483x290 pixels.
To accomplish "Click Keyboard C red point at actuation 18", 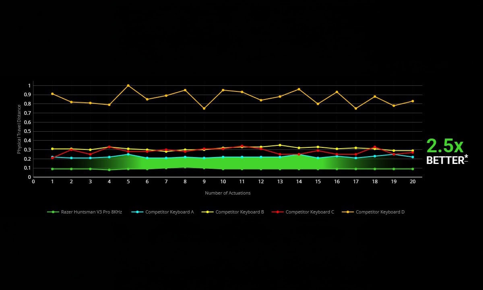I will (x=375, y=147).
